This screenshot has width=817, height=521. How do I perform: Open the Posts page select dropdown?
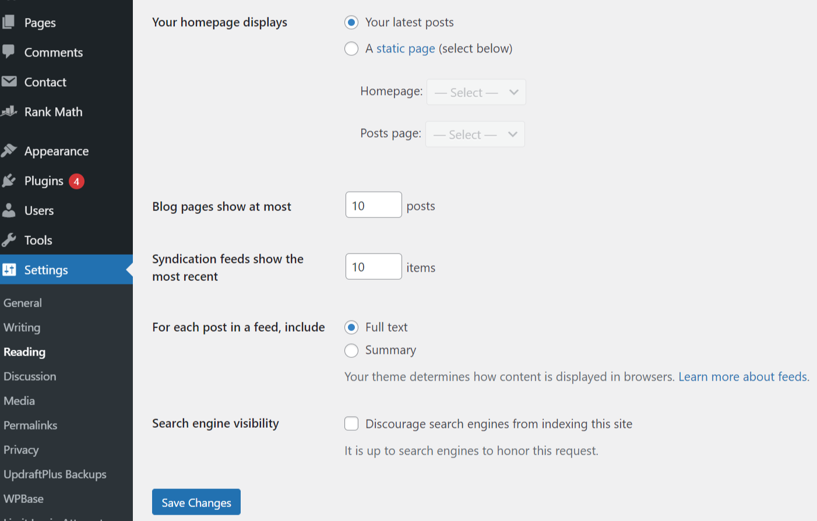pyautogui.click(x=475, y=133)
